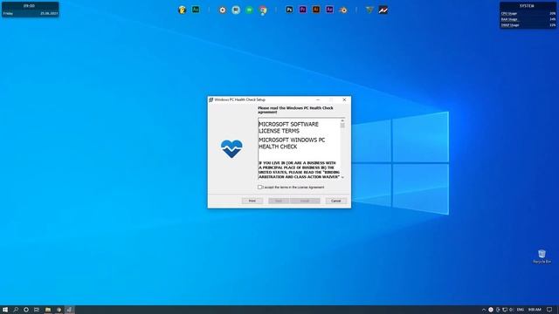The height and width of the screenshot is (314, 559).
Task: Launch After Effects from the top dock
Action: (x=329, y=10)
